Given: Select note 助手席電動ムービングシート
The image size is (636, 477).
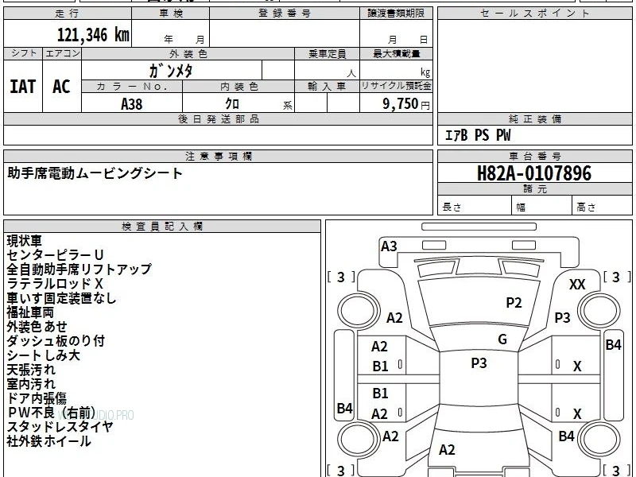Looking at the screenshot, I should [x=95, y=173].
